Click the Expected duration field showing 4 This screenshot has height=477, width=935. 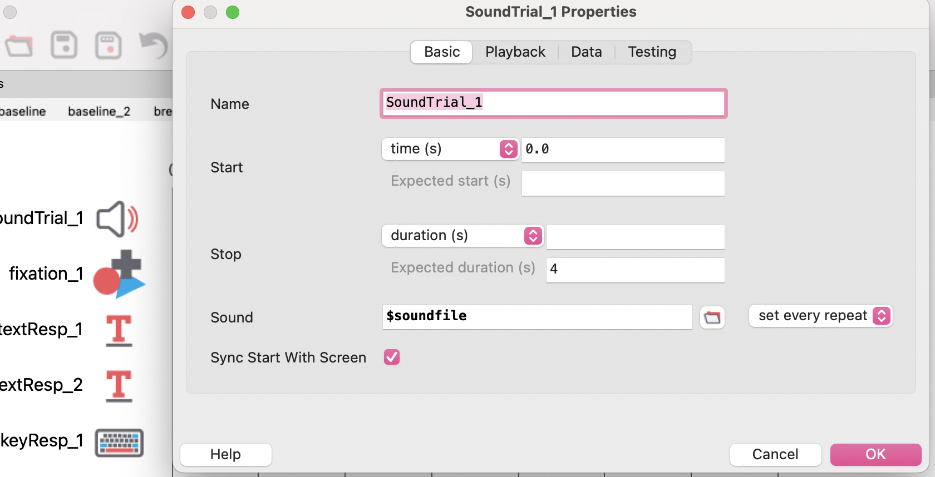pos(636,270)
